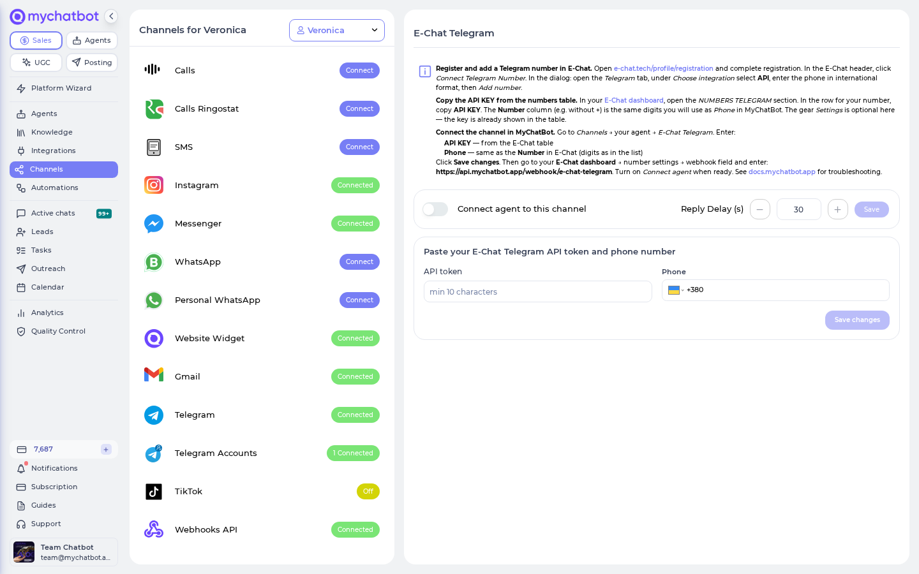Screen dimensions: 919x574
Task: Decrease Reply Delay with minus button
Action: (x=760, y=209)
